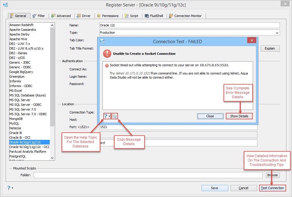Image resolution: width=292 pixels, height=197 pixels.
Task: Open the Permissions tab
Action: click(x=108, y=16)
